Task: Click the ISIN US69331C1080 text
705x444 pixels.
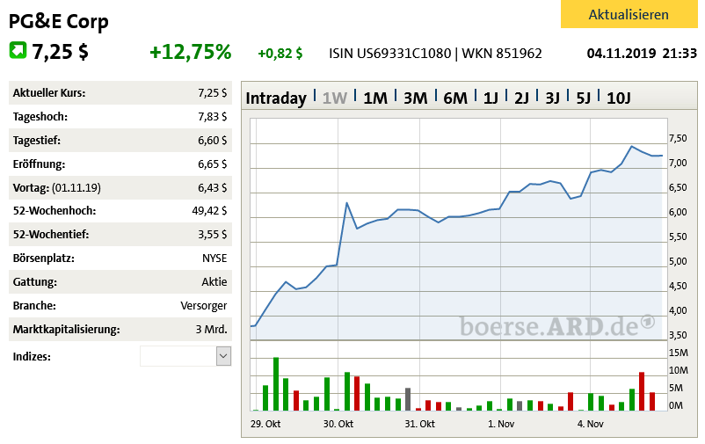Action: tap(389, 54)
